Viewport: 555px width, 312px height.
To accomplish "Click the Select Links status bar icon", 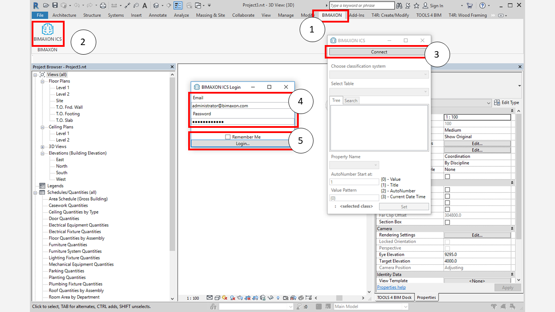I will pos(494,306).
